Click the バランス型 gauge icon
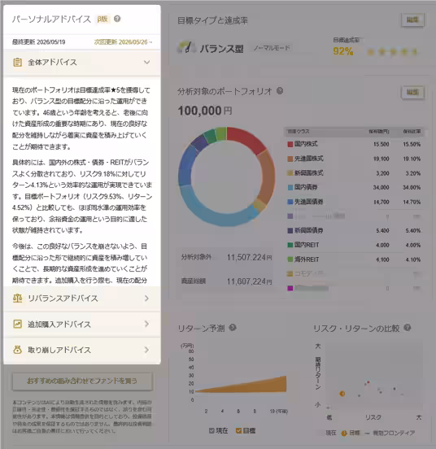The height and width of the screenshot is (449, 436). pos(186,47)
